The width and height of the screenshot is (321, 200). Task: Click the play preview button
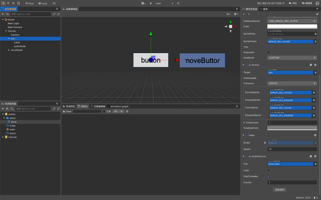pos(151,3)
